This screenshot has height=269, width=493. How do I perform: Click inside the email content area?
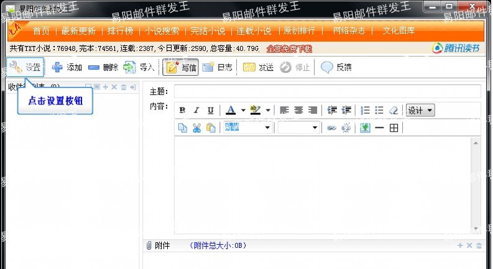pos(322,185)
